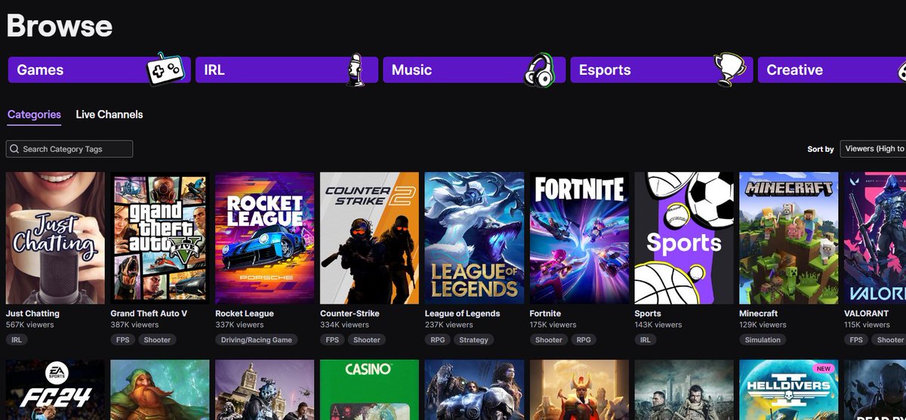This screenshot has height=420, width=906.
Task: Open the Sort by Viewers dropdown
Action: [x=874, y=149]
